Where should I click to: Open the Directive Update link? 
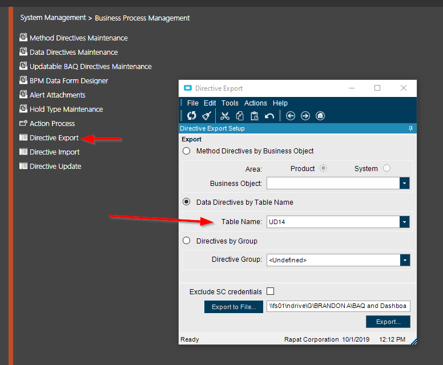point(55,167)
